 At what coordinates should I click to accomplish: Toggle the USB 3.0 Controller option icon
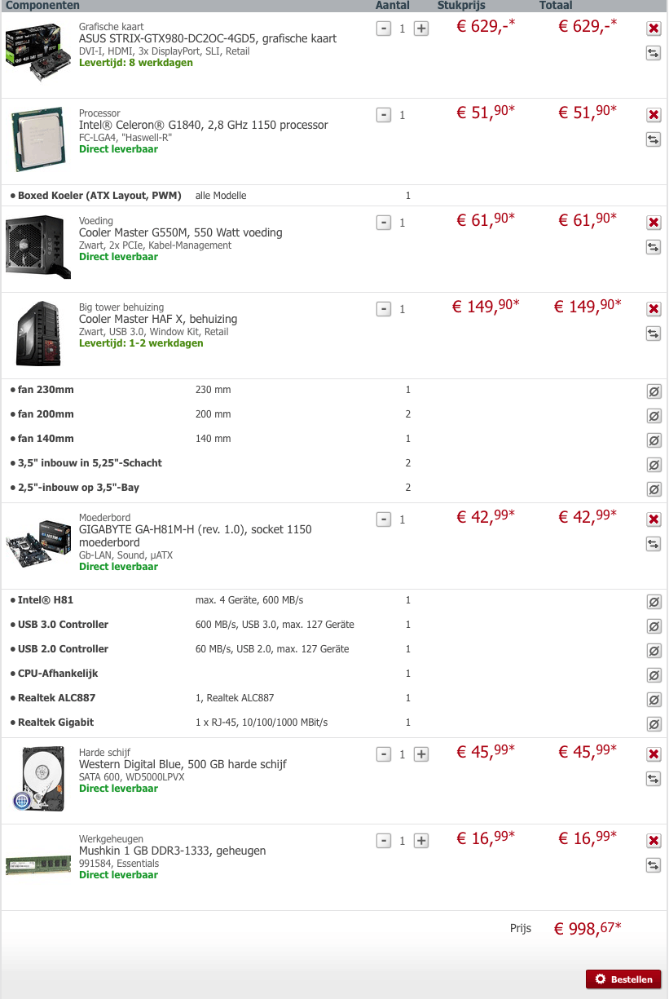click(654, 626)
